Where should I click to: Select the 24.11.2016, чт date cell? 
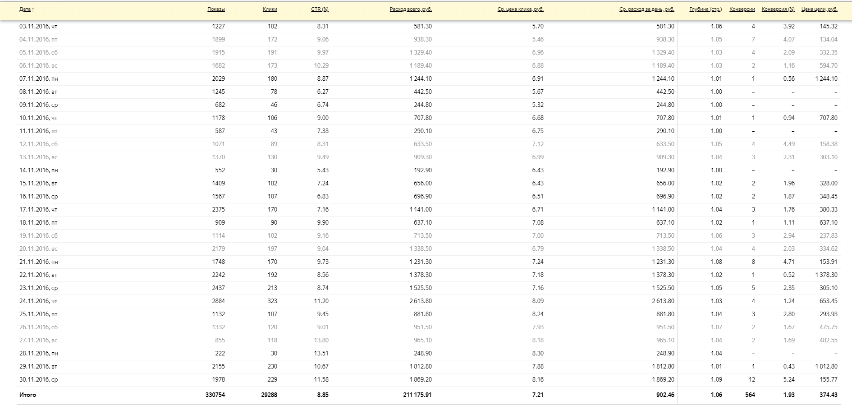pyautogui.click(x=38, y=301)
